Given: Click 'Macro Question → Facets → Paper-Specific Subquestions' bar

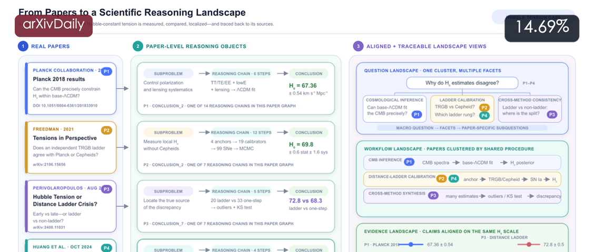Looking at the screenshot, I should tap(462, 128).
